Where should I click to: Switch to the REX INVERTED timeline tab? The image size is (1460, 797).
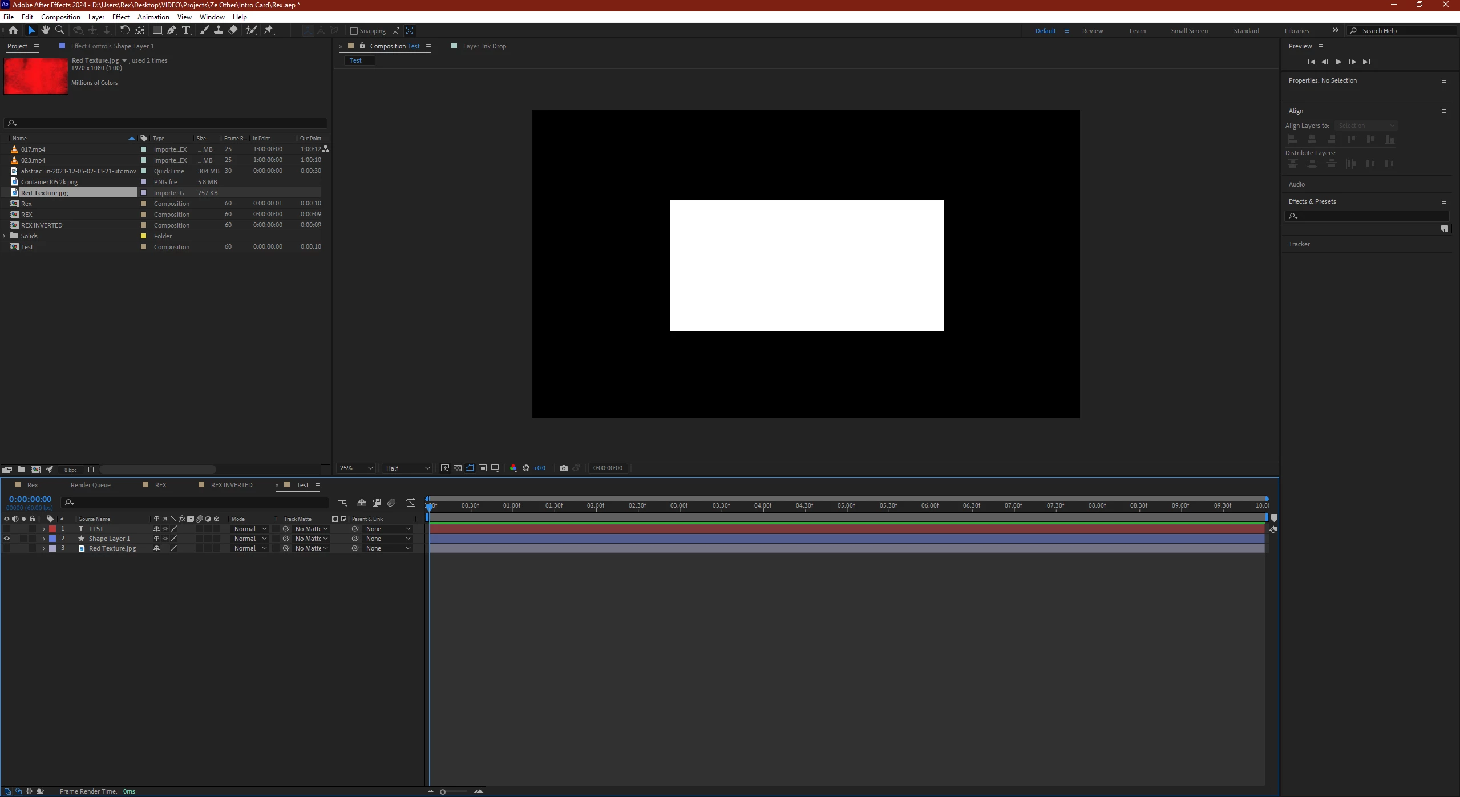tap(231, 485)
